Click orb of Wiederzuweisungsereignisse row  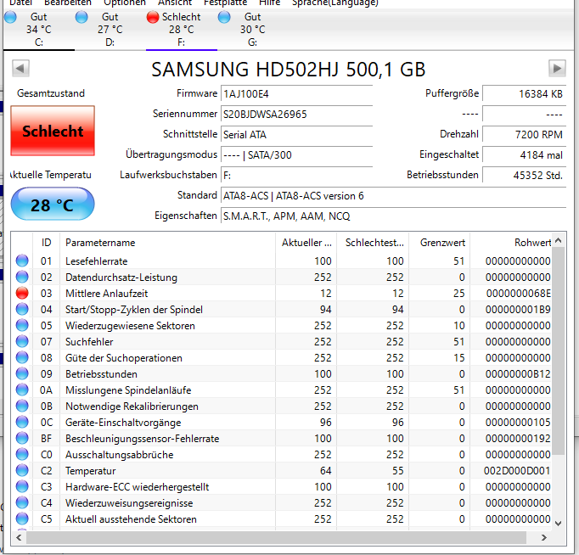(x=22, y=502)
